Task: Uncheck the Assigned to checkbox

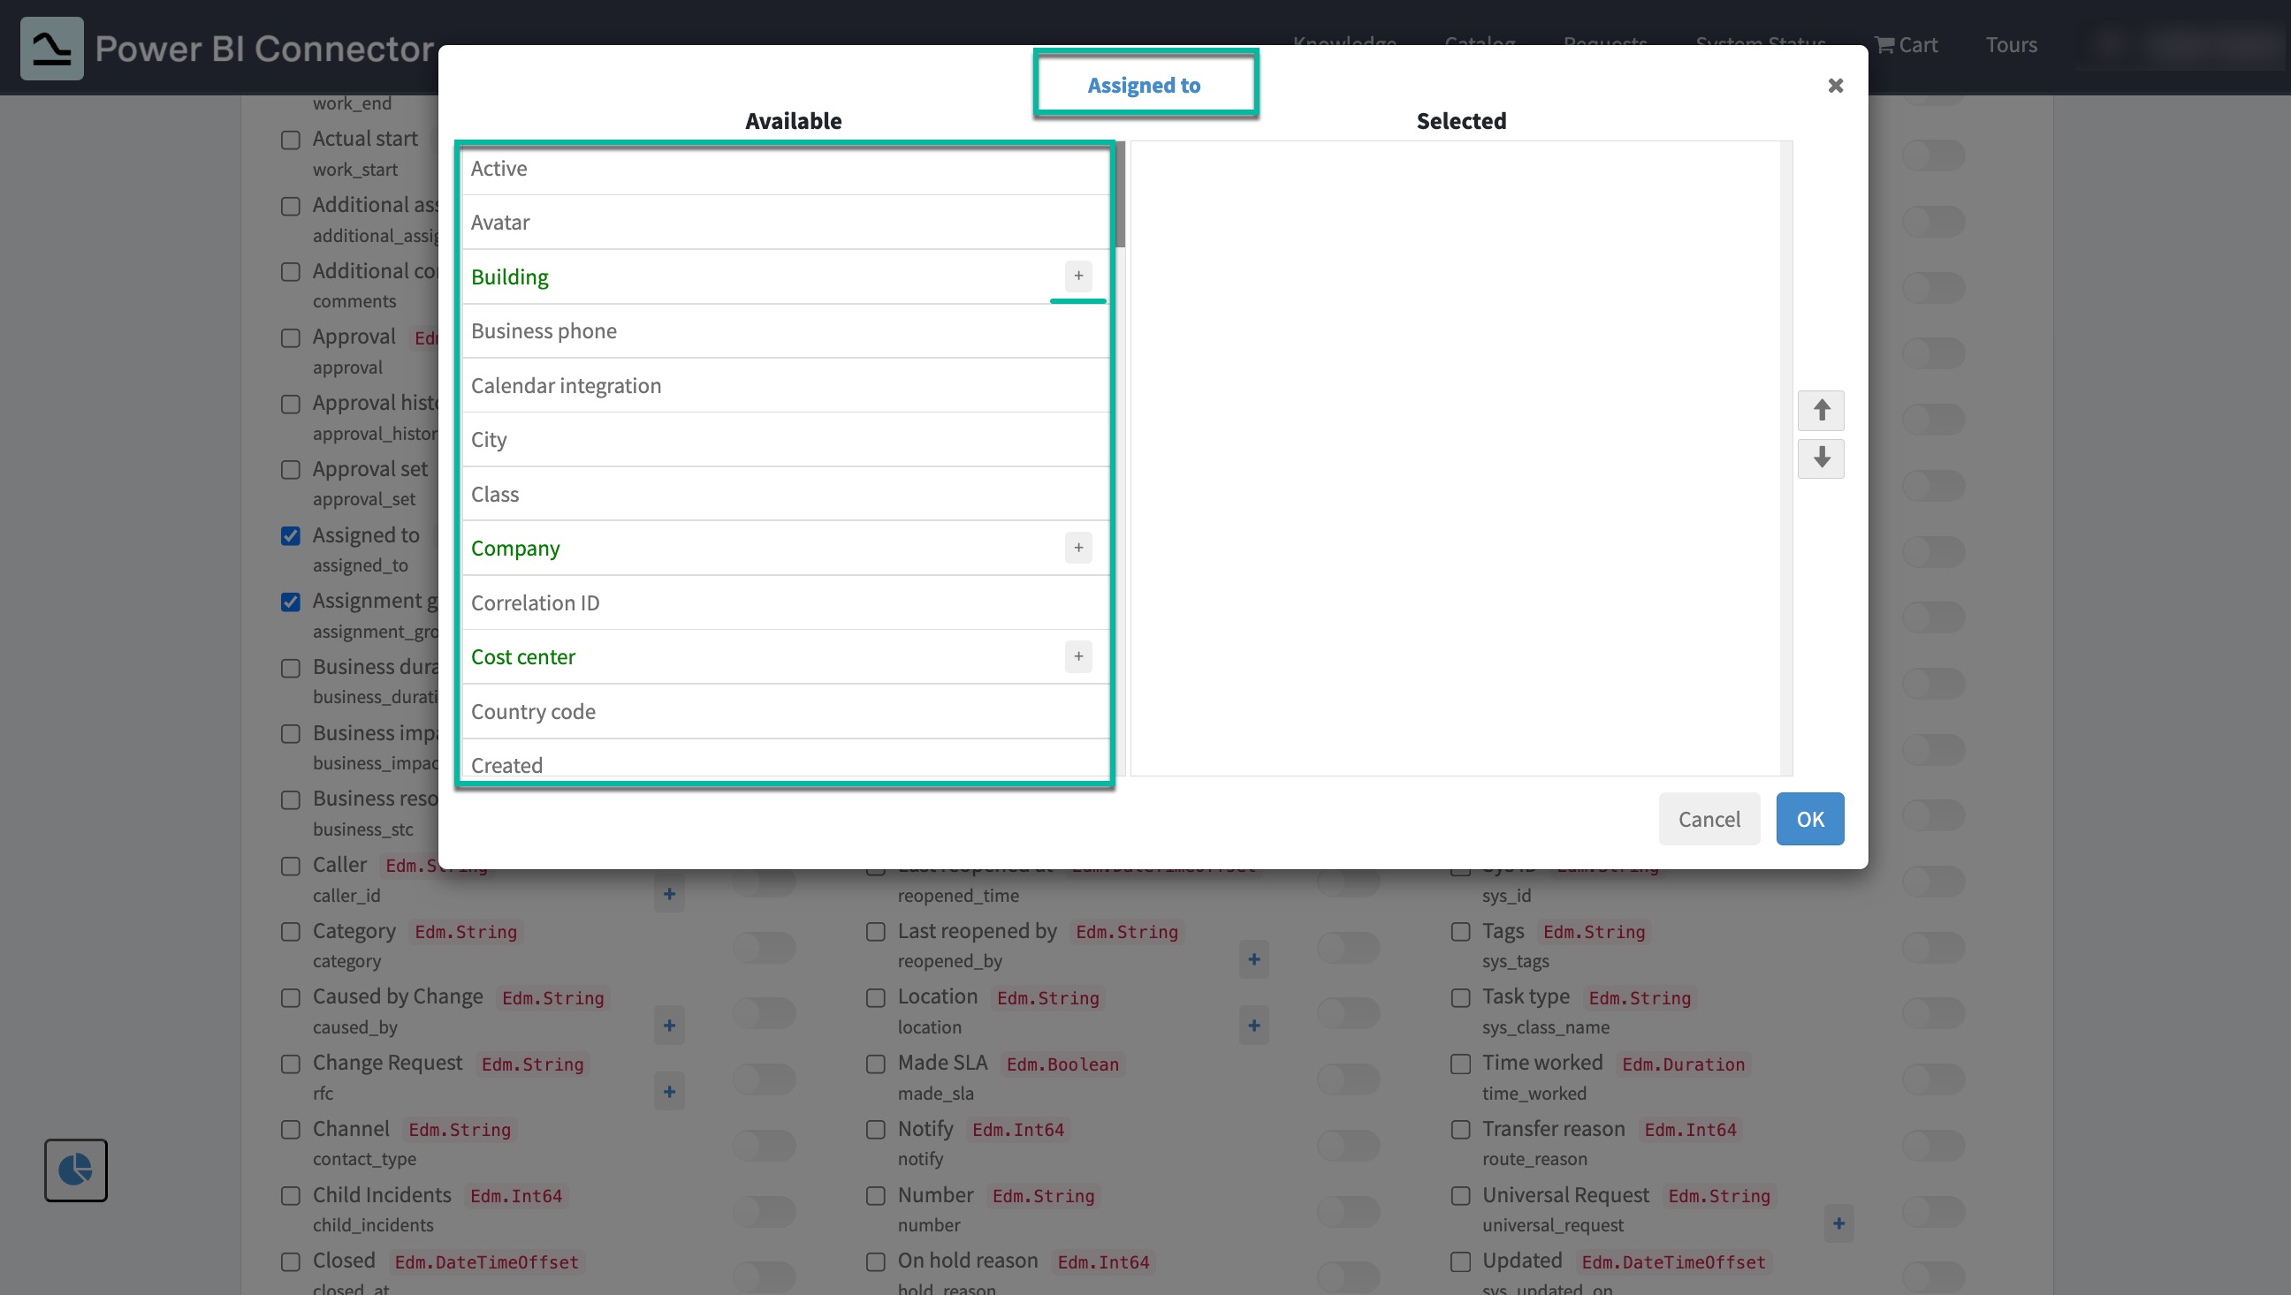Action: coord(291,535)
